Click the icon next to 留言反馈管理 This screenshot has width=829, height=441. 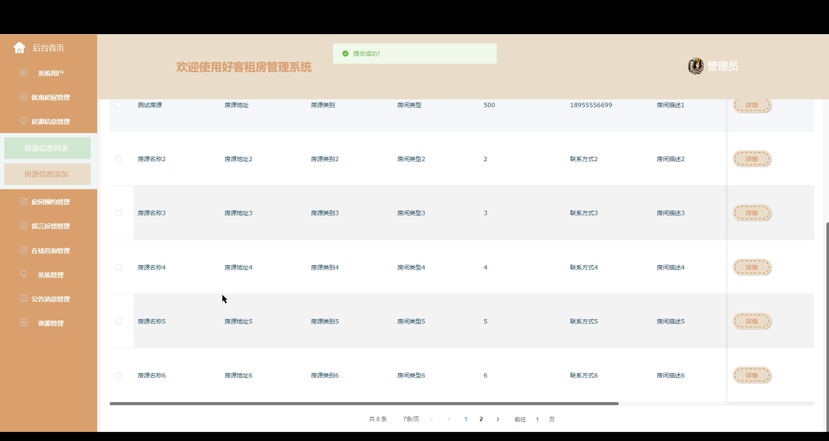point(24,225)
